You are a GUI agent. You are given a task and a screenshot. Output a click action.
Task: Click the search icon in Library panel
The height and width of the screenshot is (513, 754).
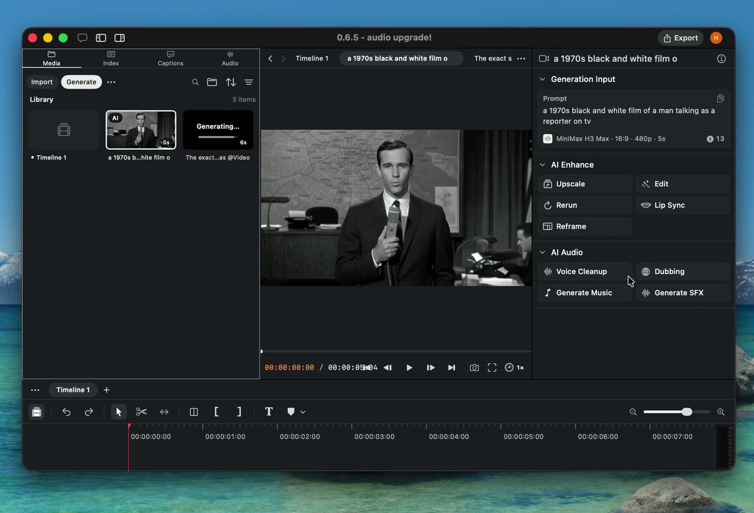(x=195, y=82)
